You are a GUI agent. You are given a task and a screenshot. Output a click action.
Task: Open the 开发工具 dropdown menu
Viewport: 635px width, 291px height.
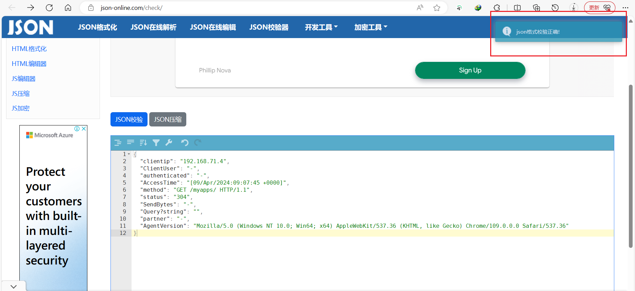coord(321,27)
